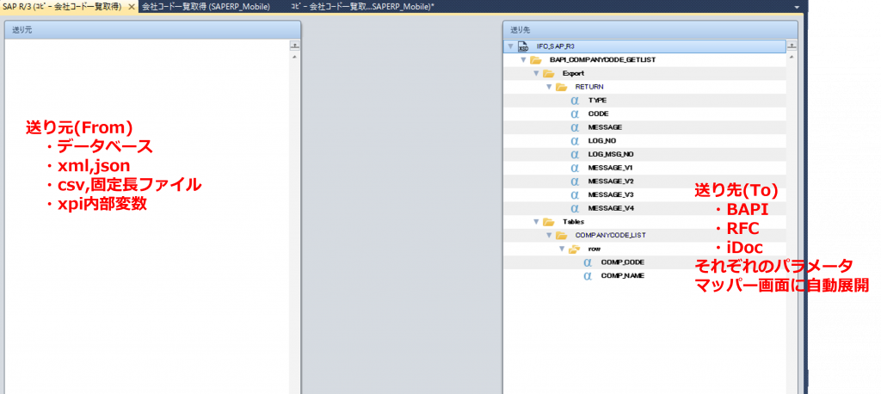Select the LOG_MSG_NO field

tap(611, 154)
